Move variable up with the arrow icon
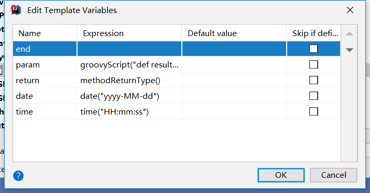Screen dimensions: 370x193 (349, 33)
